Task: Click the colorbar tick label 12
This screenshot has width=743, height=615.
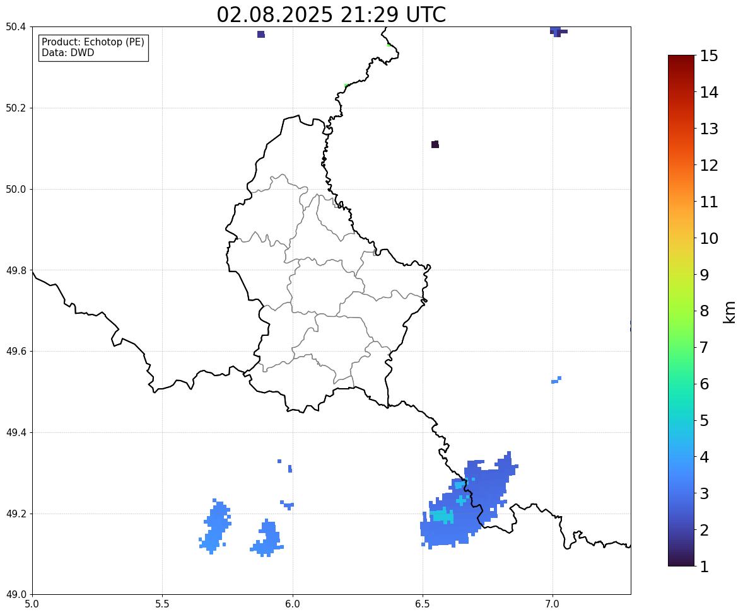Action: tap(709, 165)
